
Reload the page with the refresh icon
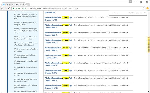point(9,8)
